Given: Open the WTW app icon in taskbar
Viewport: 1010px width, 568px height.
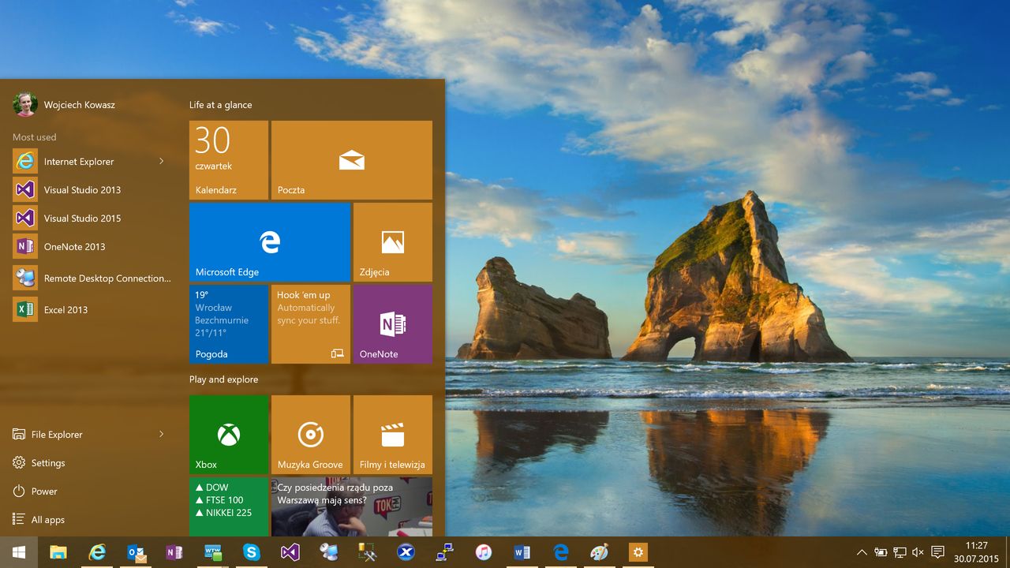Looking at the screenshot, I should pos(213,552).
